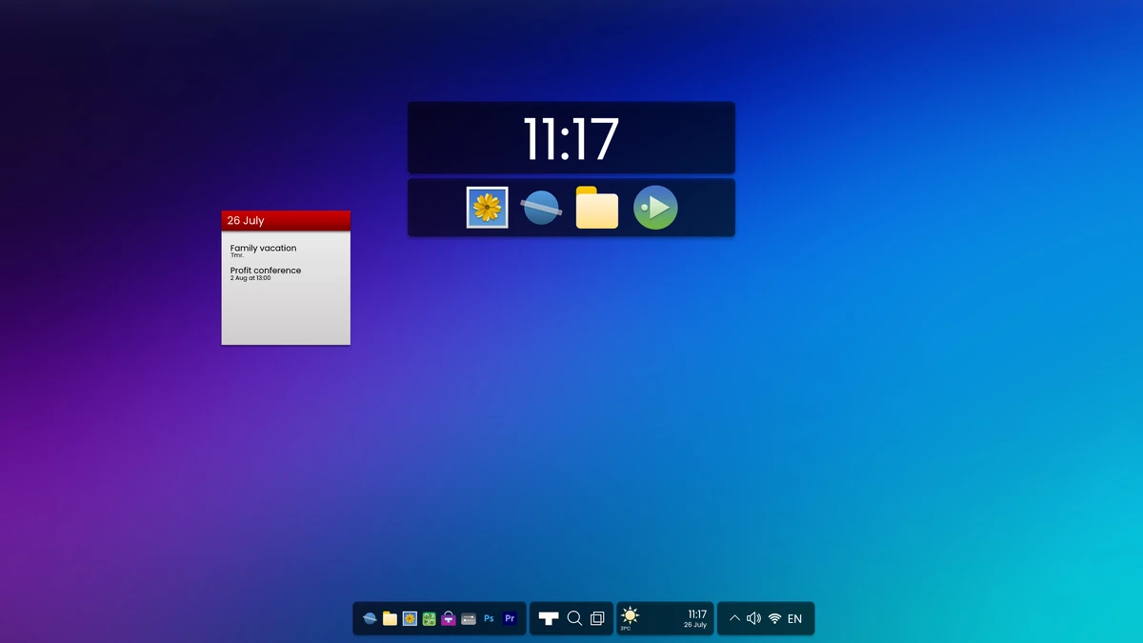Expand the hidden system tray icons
The image size is (1143, 643).
pos(733,618)
